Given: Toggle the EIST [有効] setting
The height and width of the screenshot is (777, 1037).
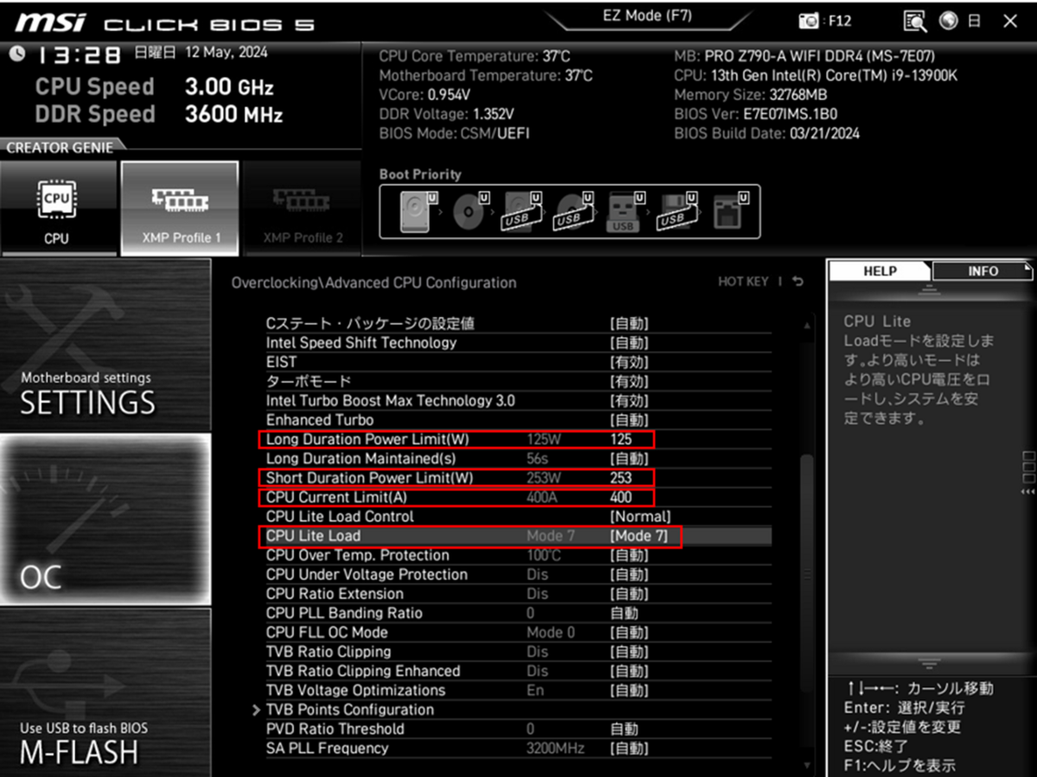Looking at the screenshot, I should (x=629, y=363).
